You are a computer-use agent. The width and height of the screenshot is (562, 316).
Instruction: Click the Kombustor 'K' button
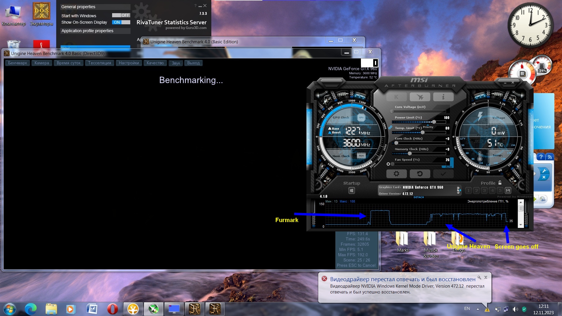[x=396, y=97]
